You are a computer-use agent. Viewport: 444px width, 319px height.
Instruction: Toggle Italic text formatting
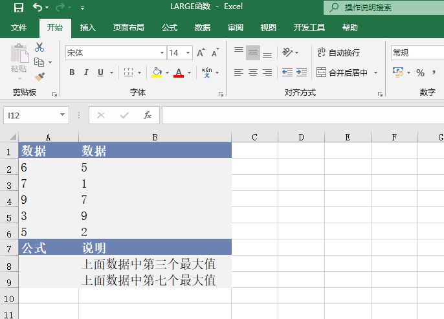[x=87, y=72]
